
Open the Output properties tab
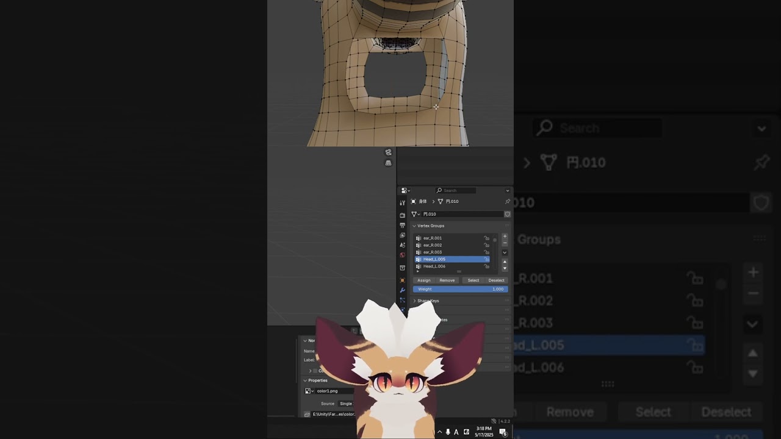[402, 225]
